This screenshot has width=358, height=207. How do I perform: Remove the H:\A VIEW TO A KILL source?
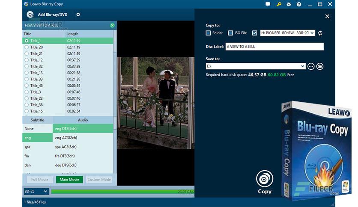[x=112, y=25]
